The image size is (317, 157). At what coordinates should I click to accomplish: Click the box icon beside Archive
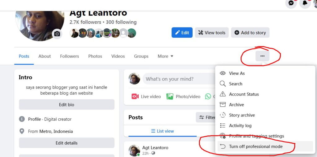pyautogui.click(x=223, y=105)
